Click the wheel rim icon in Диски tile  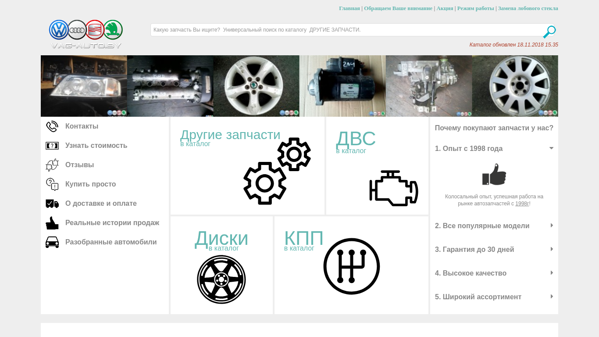(x=221, y=280)
